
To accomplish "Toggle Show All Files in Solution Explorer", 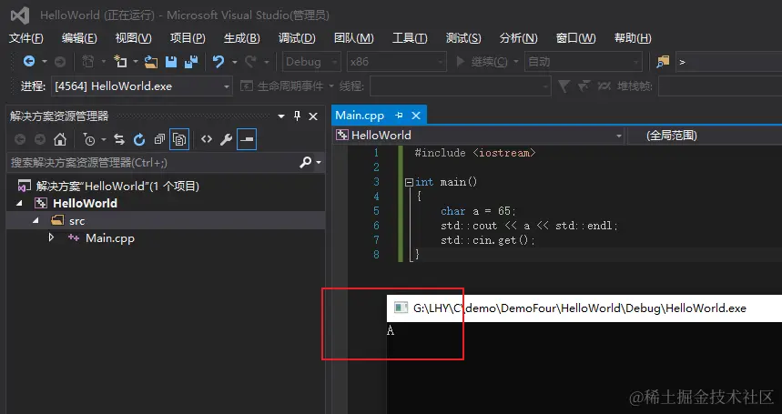I will pos(179,139).
